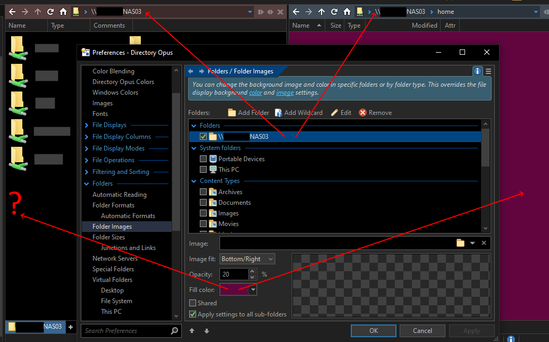The image size is (549, 342).
Task: Toggle Apply settings to all sub-folders
Action: [x=192, y=314]
